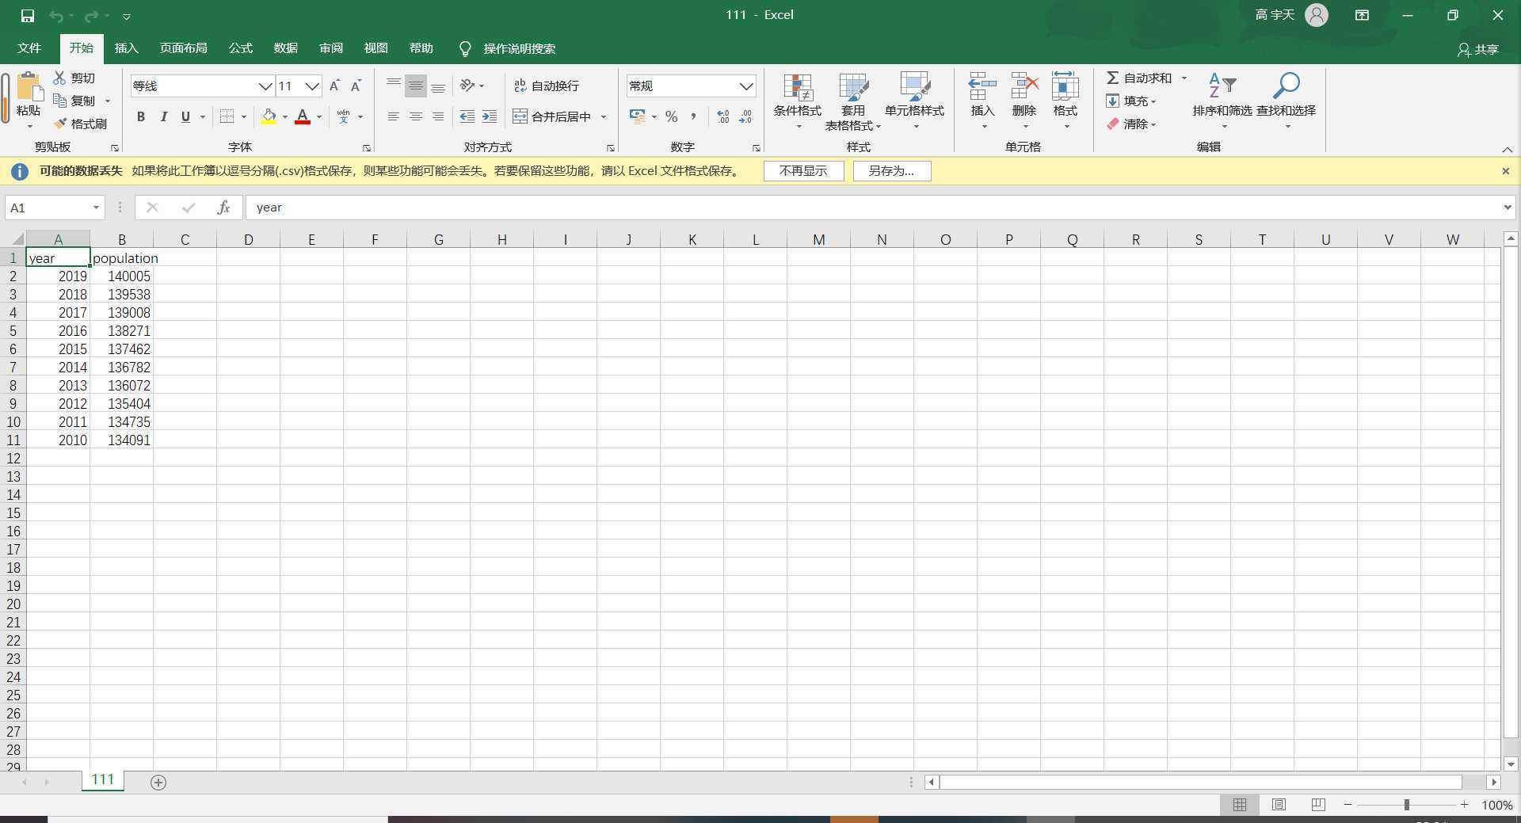Image resolution: width=1521 pixels, height=823 pixels.
Task: Click the cell Borders icon
Action: [227, 116]
